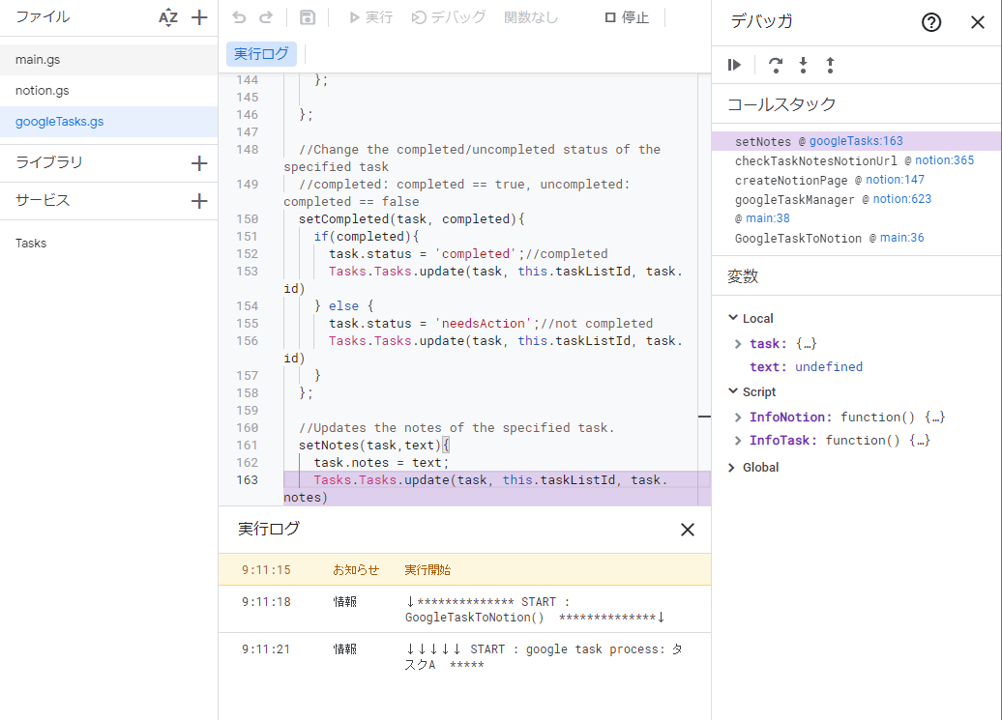1002x720 pixels.
Task: Click the step out debugger icon
Action: pyautogui.click(x=830, y=65)
